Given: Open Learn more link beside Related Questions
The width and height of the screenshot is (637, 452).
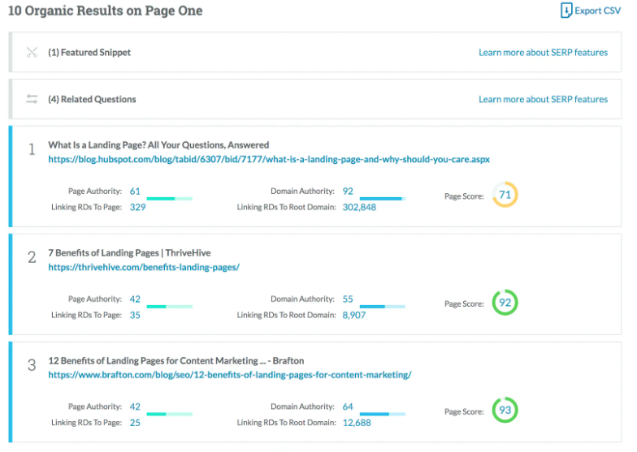Looking at the screenshot, I should 543,99.
